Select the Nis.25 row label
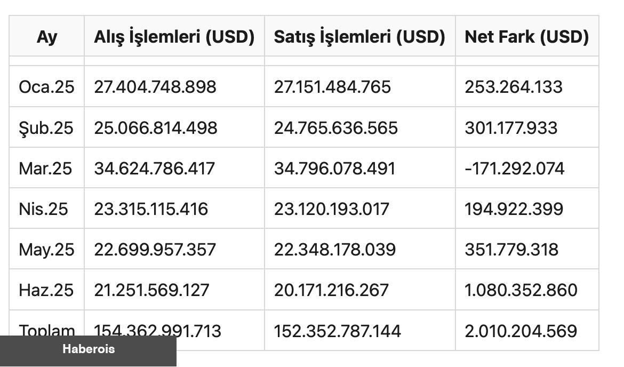Image resolution: width=624 pixels, height=367 pixels. click(x=43, y=209)
